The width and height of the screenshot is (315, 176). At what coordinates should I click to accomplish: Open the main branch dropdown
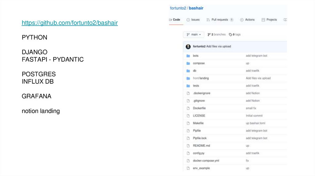pos(194,35)
